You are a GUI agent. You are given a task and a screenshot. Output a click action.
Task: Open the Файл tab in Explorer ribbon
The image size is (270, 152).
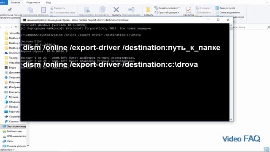click(3, 2)
